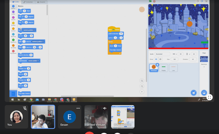This screenshot has height=134, width=219.
Task: Click the turn clockwise 15 degrees block
Action: pyautogui.click(x=26, y=17)
